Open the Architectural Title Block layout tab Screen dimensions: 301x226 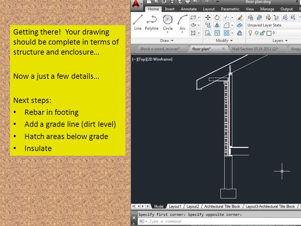[222, 207]
